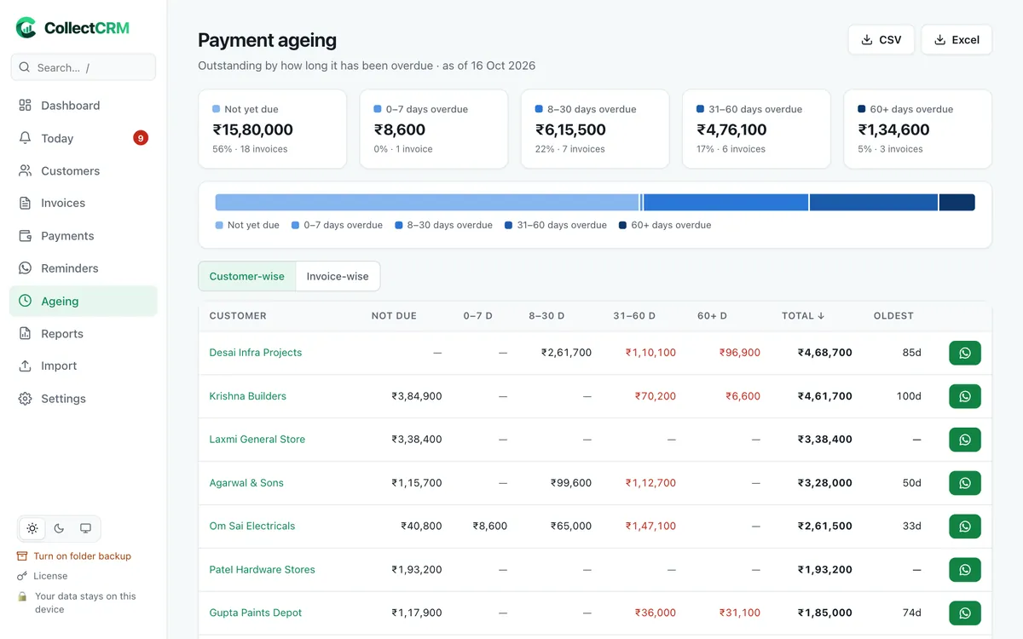Viewport: 1023px width, 639px height.
Task: Export ageing report as Excel
Action: 957,40
